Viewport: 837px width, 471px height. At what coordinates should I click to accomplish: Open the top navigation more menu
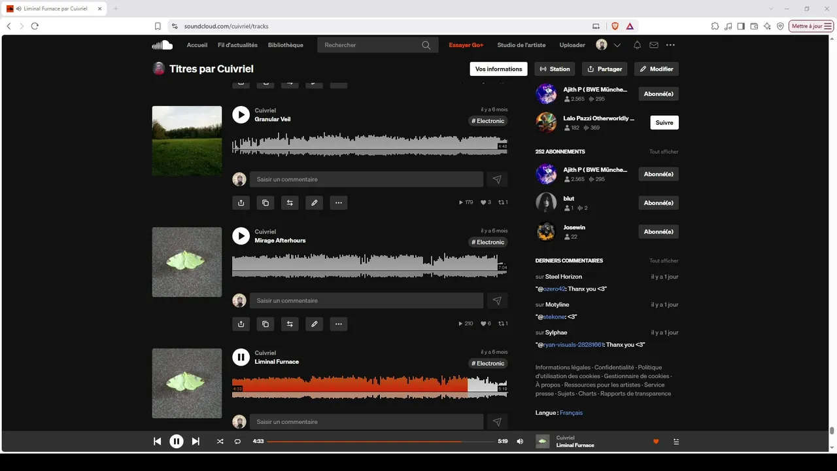670,45
